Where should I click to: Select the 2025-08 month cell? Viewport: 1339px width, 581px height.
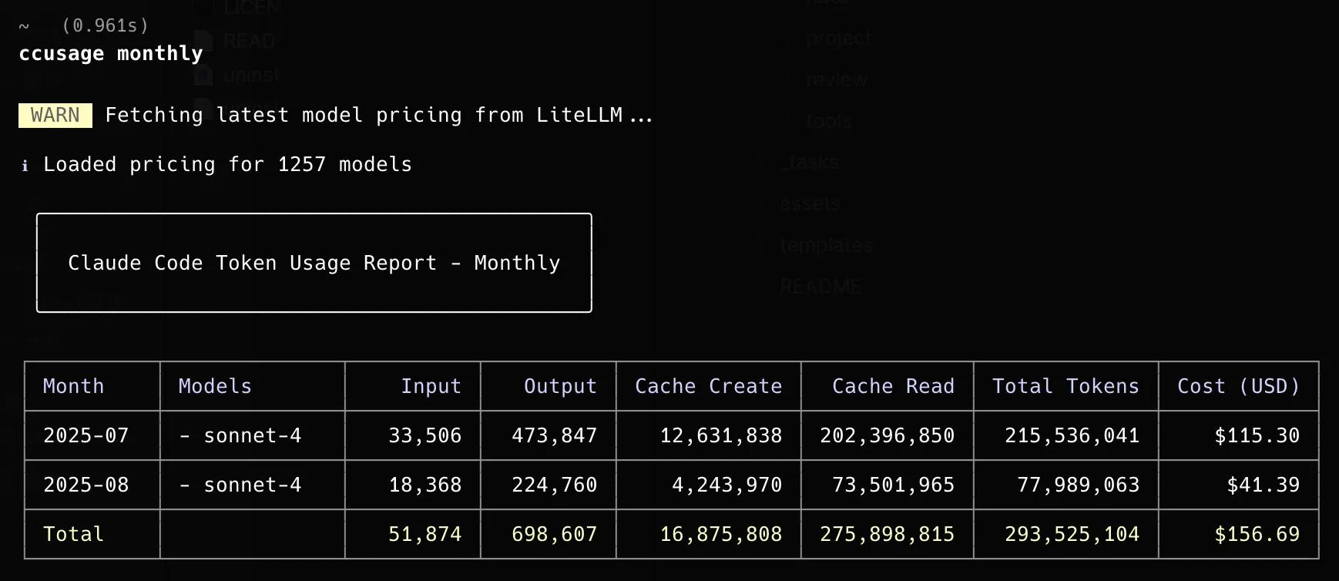[86, 485]
